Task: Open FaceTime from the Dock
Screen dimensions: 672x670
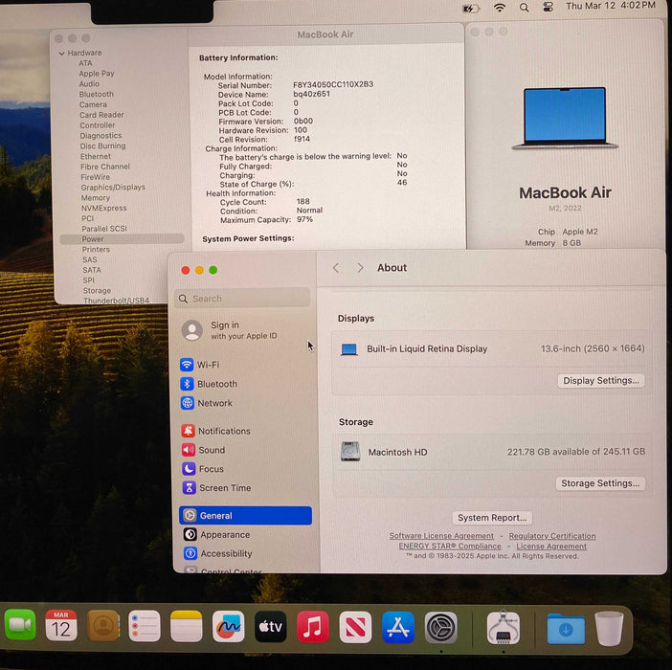Action: [x=20, y=625]
